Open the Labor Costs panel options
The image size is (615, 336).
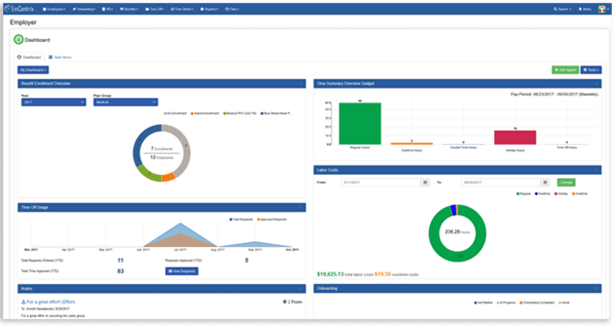pyautogui.click(x=596, y=170)
